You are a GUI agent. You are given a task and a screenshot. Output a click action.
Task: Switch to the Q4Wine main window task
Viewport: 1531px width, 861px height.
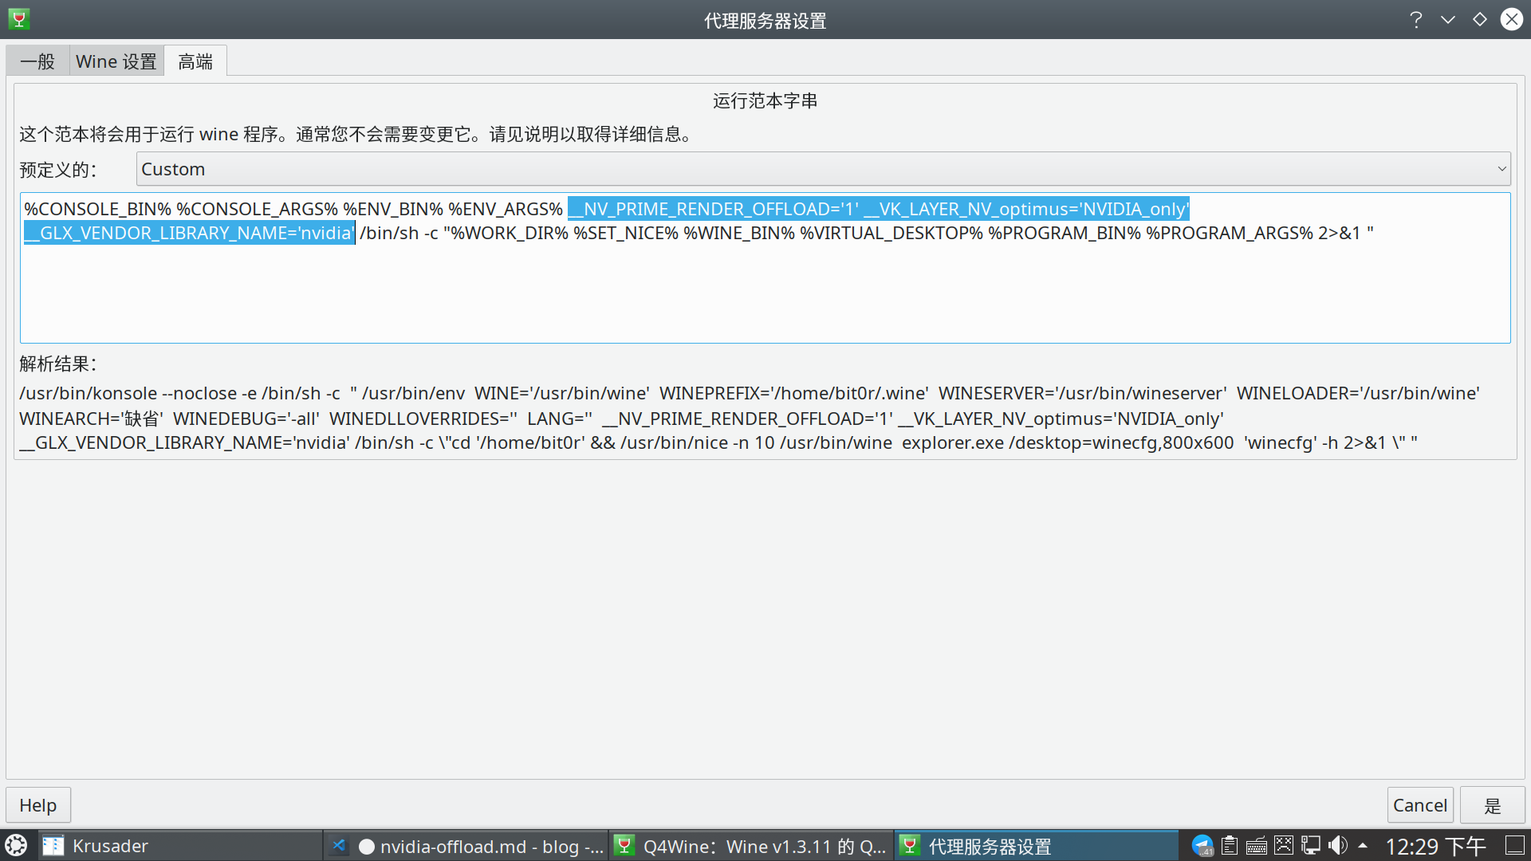click(751, 846)
